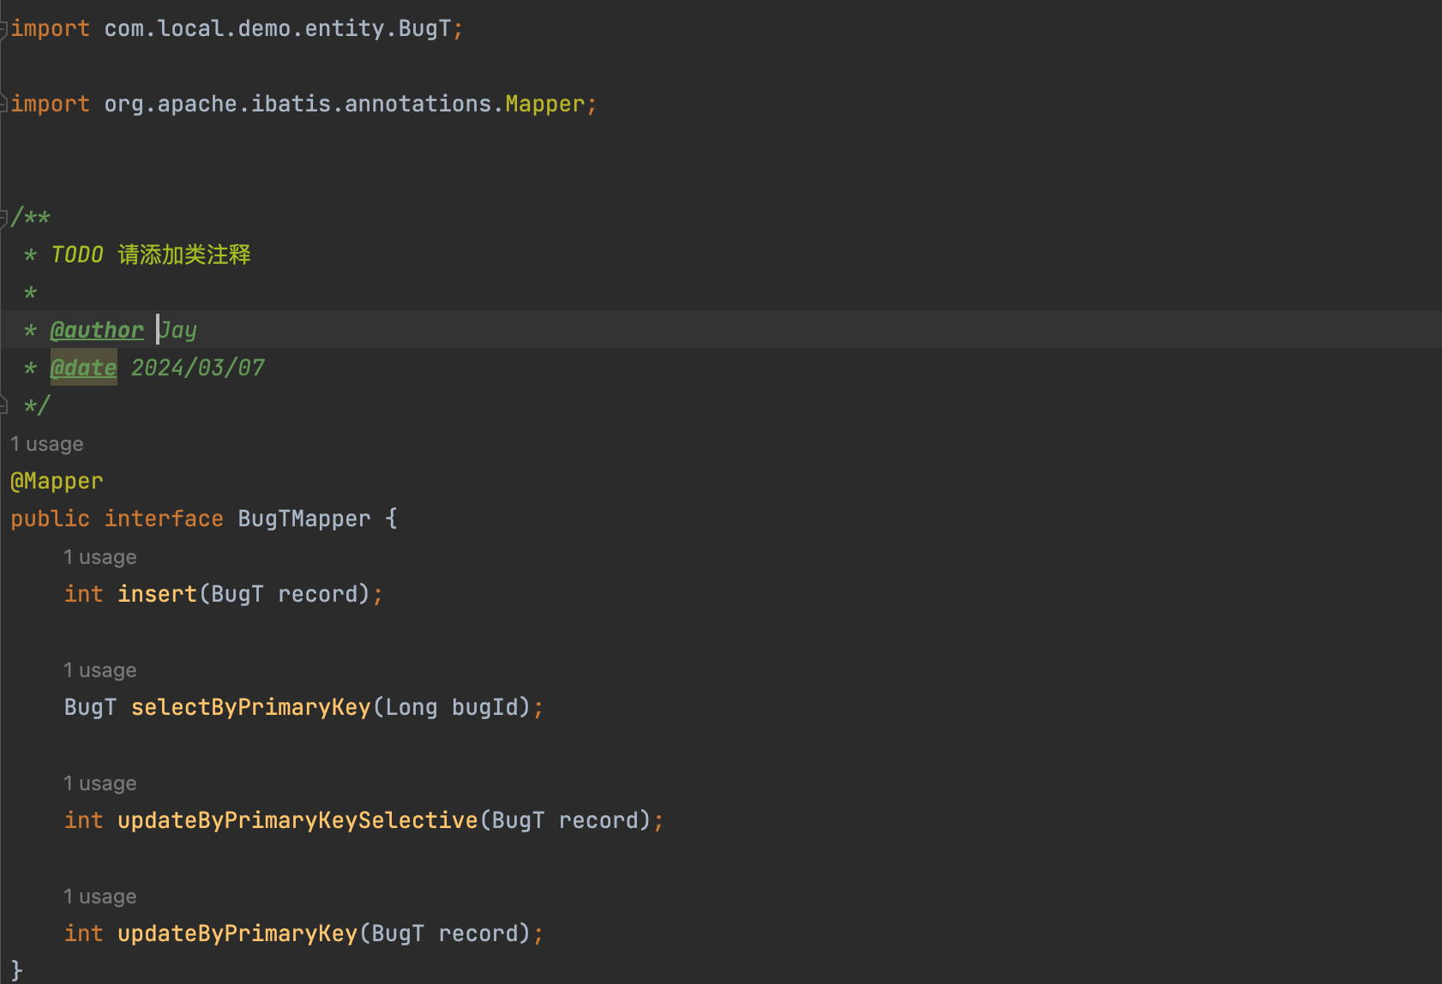The height and width of the screenshot is (984, 1442).
Task: Click Mapper in the ibatis import statement
Action: pos(544,104)
